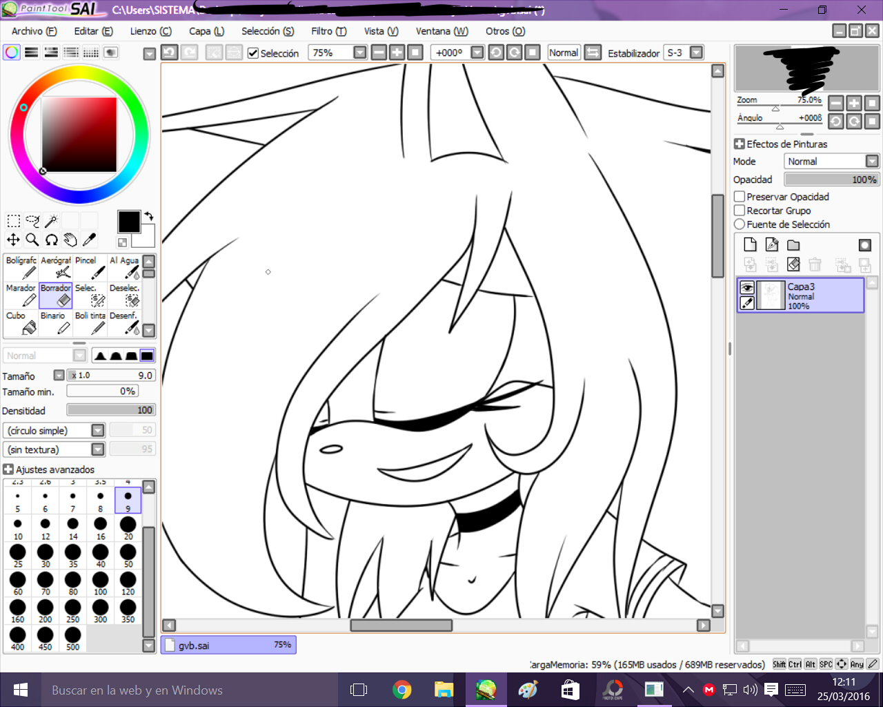Select the rectangular selection tool
Screen dimensions: 883x707
point(13,221)
